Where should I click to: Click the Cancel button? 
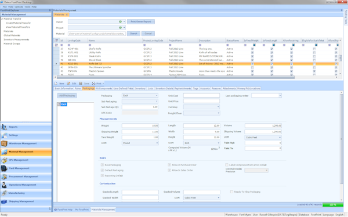[x=148, y=34]
